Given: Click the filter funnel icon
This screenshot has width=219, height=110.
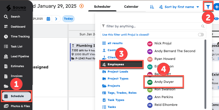Looking at the screenshot, I should (x=208, y=6).
